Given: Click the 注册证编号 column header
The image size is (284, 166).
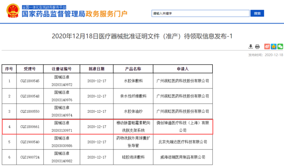Looking at the screenshot, I should (62, 69).
